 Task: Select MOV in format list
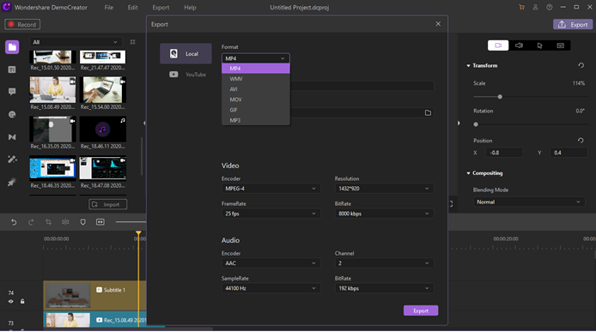click(x=256, y=100)
